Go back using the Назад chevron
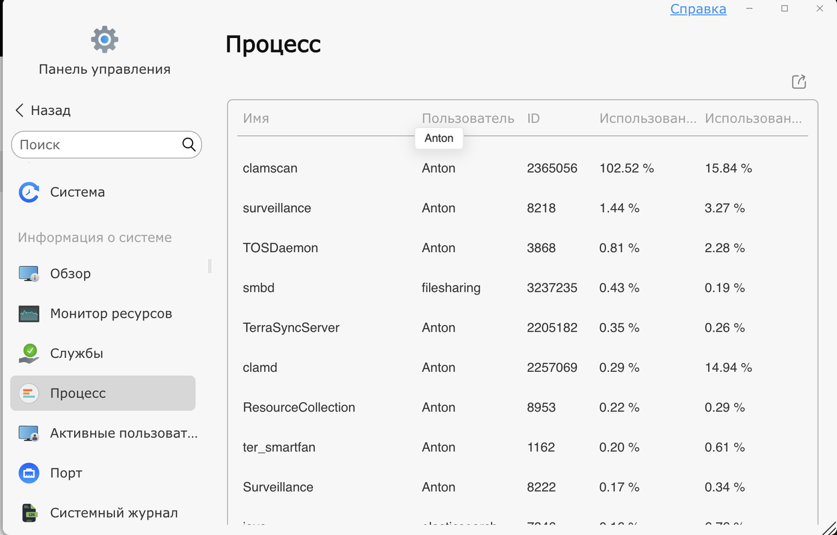The image size is (837, 535). coord(19,110)
